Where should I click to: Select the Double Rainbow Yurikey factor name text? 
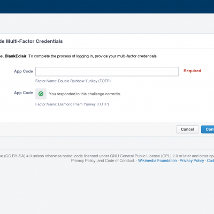pos(73,81)
